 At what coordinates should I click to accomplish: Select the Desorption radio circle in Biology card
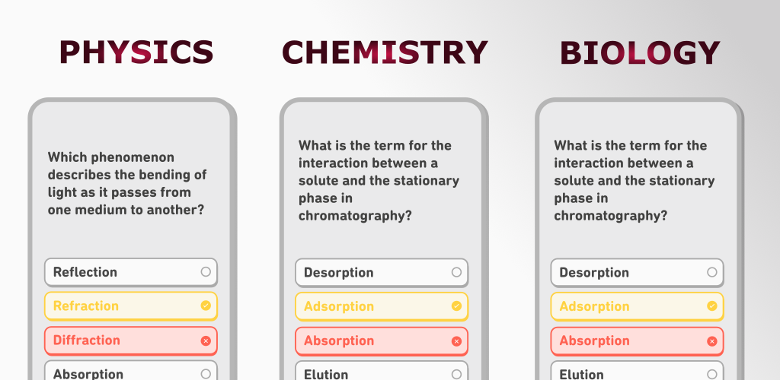[712, 272]
